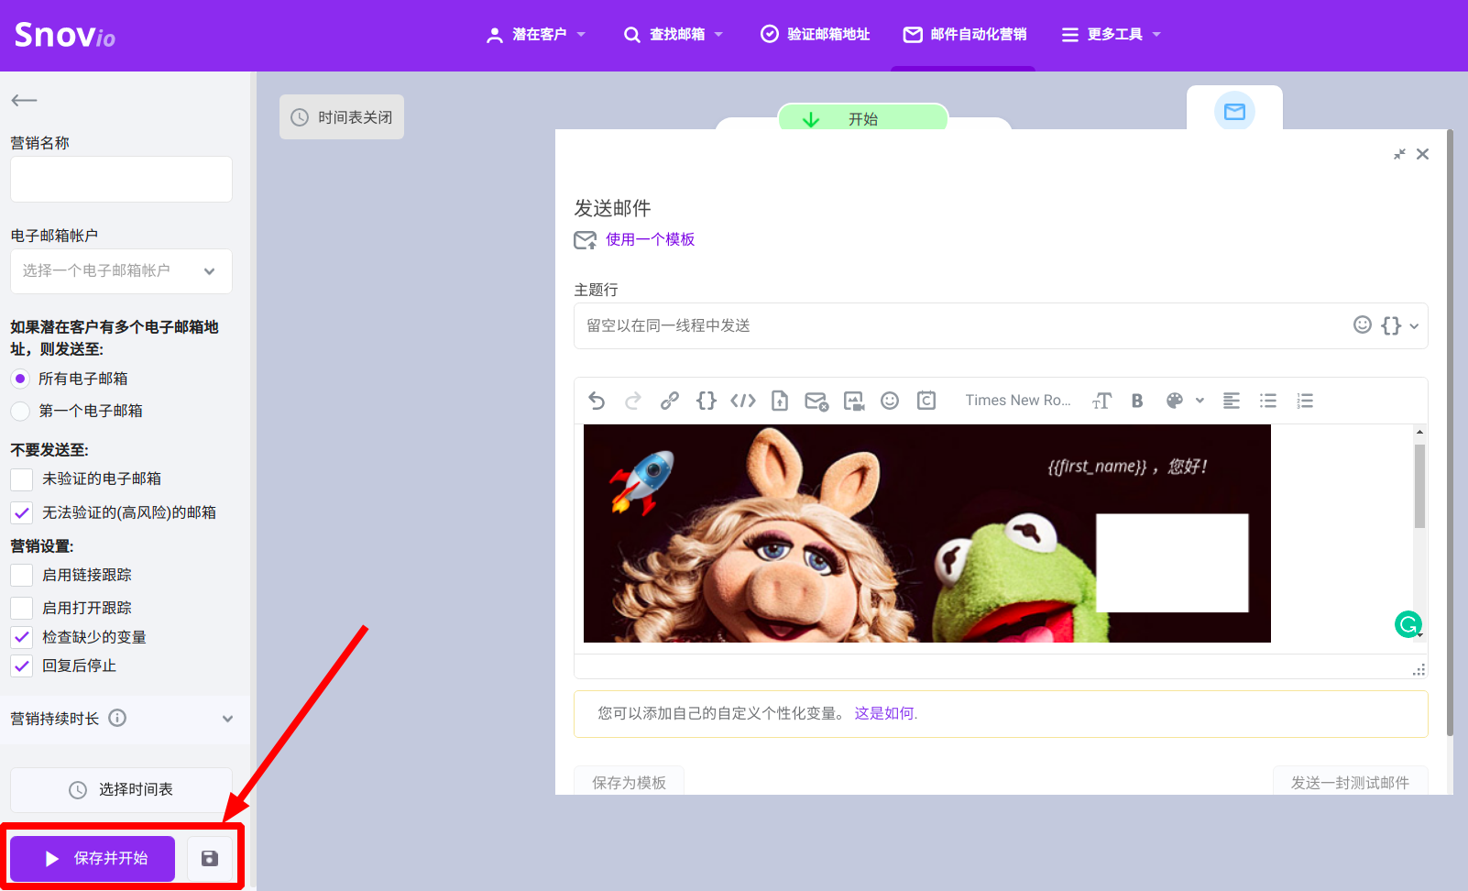Click 保存为模板 button
Image resolution: width=1468 pixels, height=891 pixels.
click(x=629, y=782)
